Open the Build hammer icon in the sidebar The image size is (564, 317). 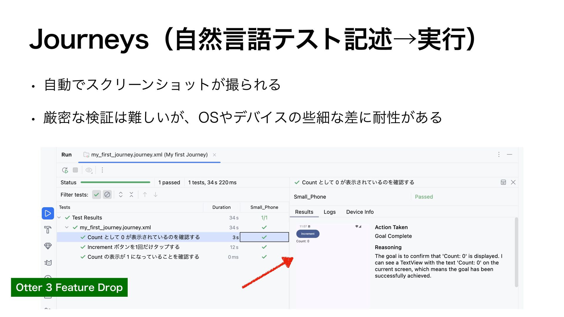[x=48, y=230]
